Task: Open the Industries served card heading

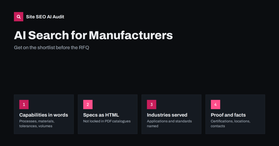Action: coord(167,115)
